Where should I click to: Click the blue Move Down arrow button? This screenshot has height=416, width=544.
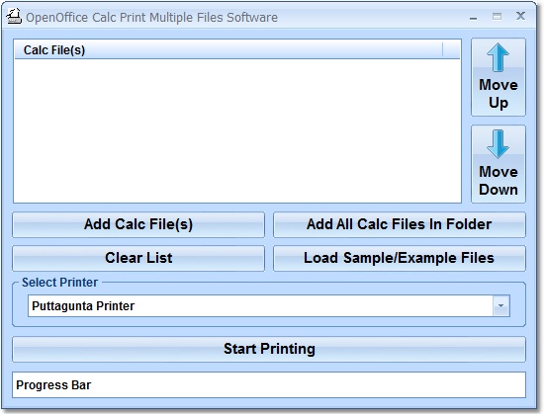coord(499,164)
